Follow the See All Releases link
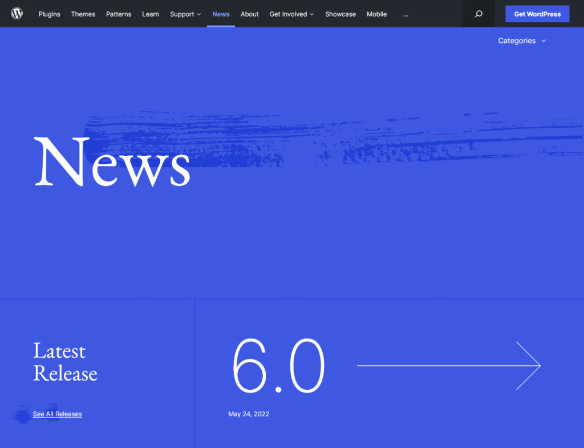The width and height of the screenshot is (584, 448). tap(58, 414)
